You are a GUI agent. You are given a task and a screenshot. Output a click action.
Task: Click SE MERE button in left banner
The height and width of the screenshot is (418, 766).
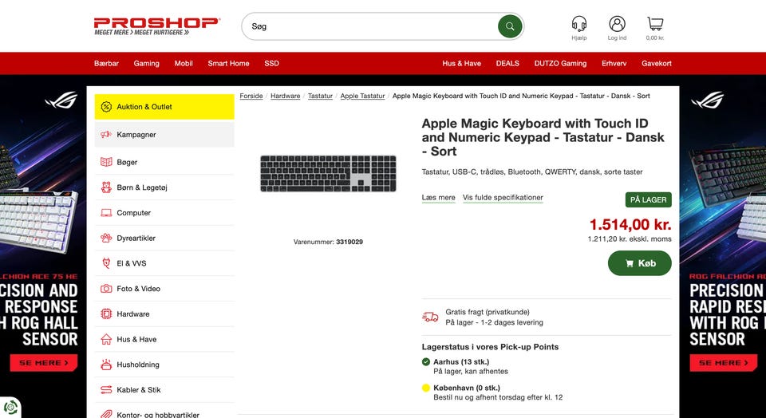43,363
